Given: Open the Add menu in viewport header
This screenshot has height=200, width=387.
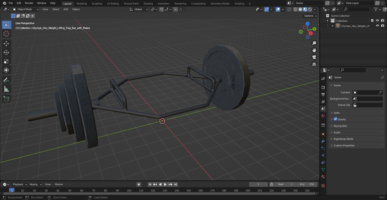Looking at the screenshot, I should click(66, 9).
